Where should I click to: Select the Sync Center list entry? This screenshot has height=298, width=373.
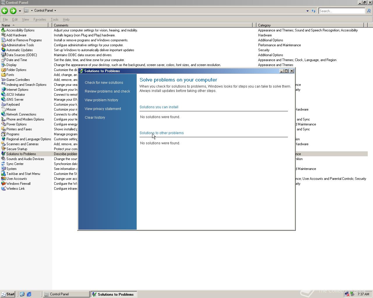[x=15, y=164]
